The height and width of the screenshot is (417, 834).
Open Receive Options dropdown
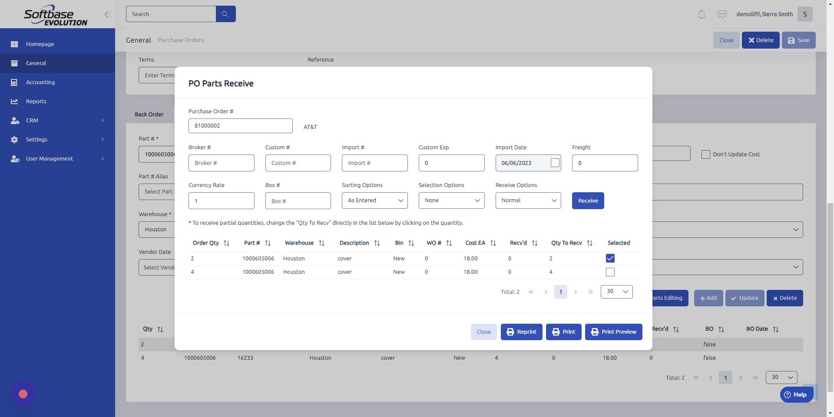(x=528, y=200)
